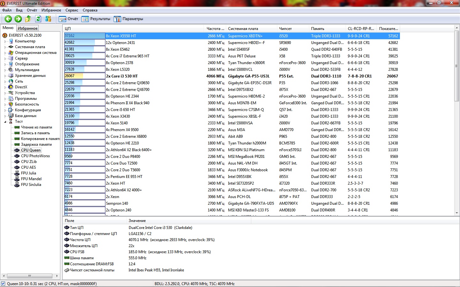
Task: Click the DirectX tree icon
Action: coord(11,87)
